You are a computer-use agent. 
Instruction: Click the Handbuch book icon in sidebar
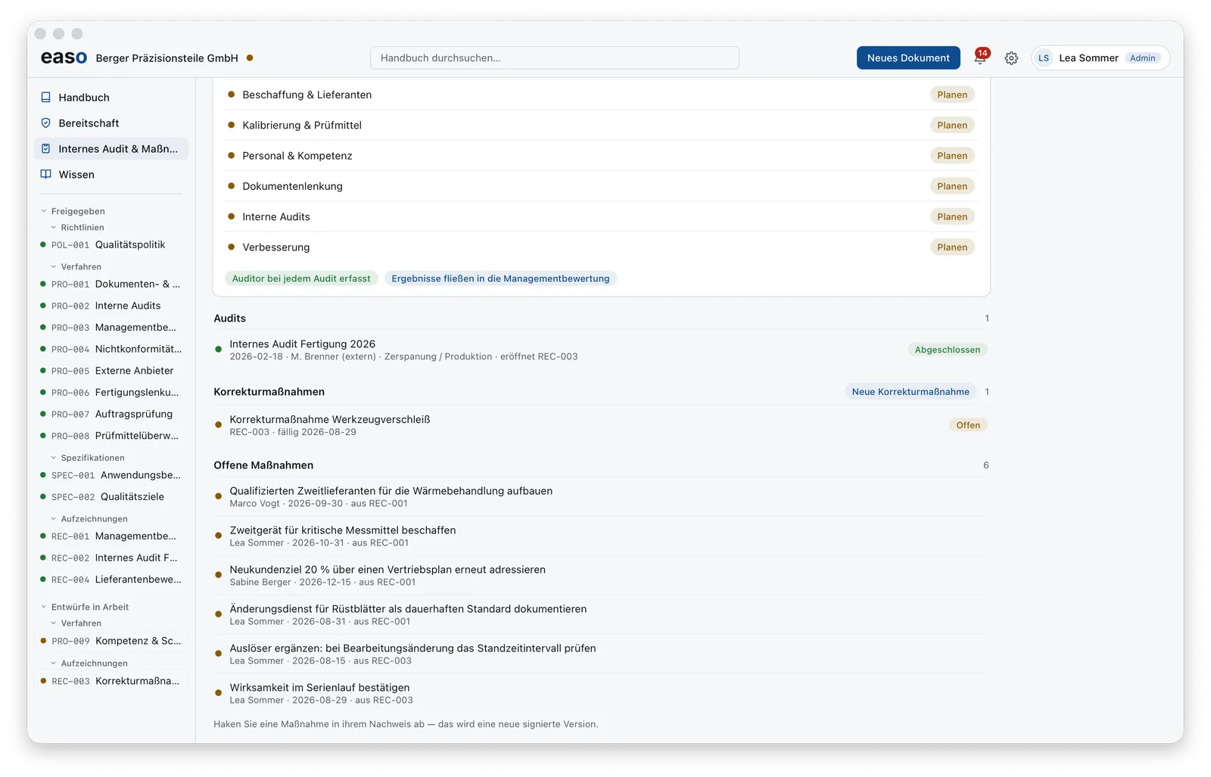click(45, 98)
